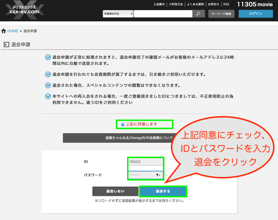278x220 pixels.
Task: Click the key icon in password field
Action: coord(157,175)
